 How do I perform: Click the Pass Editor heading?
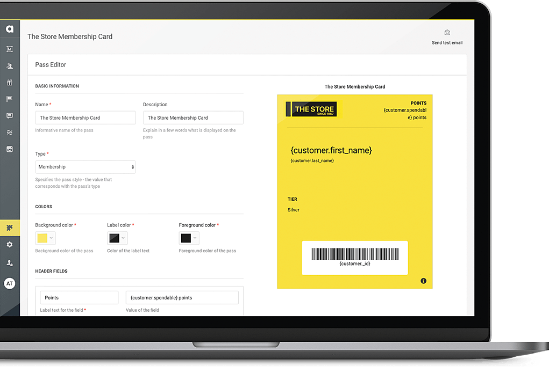click(51, 65)
